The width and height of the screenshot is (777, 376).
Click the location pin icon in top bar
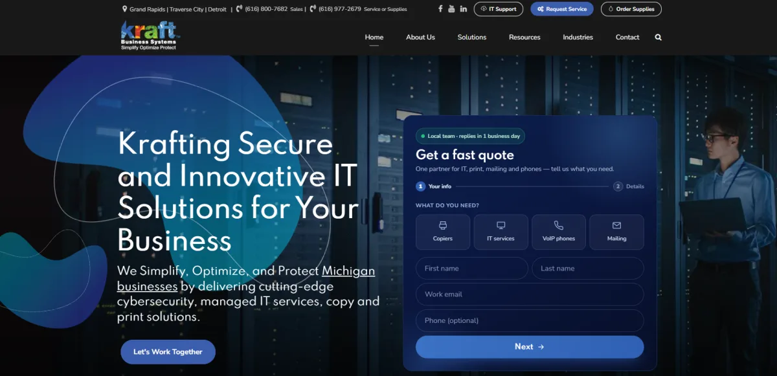click(124, 9)
